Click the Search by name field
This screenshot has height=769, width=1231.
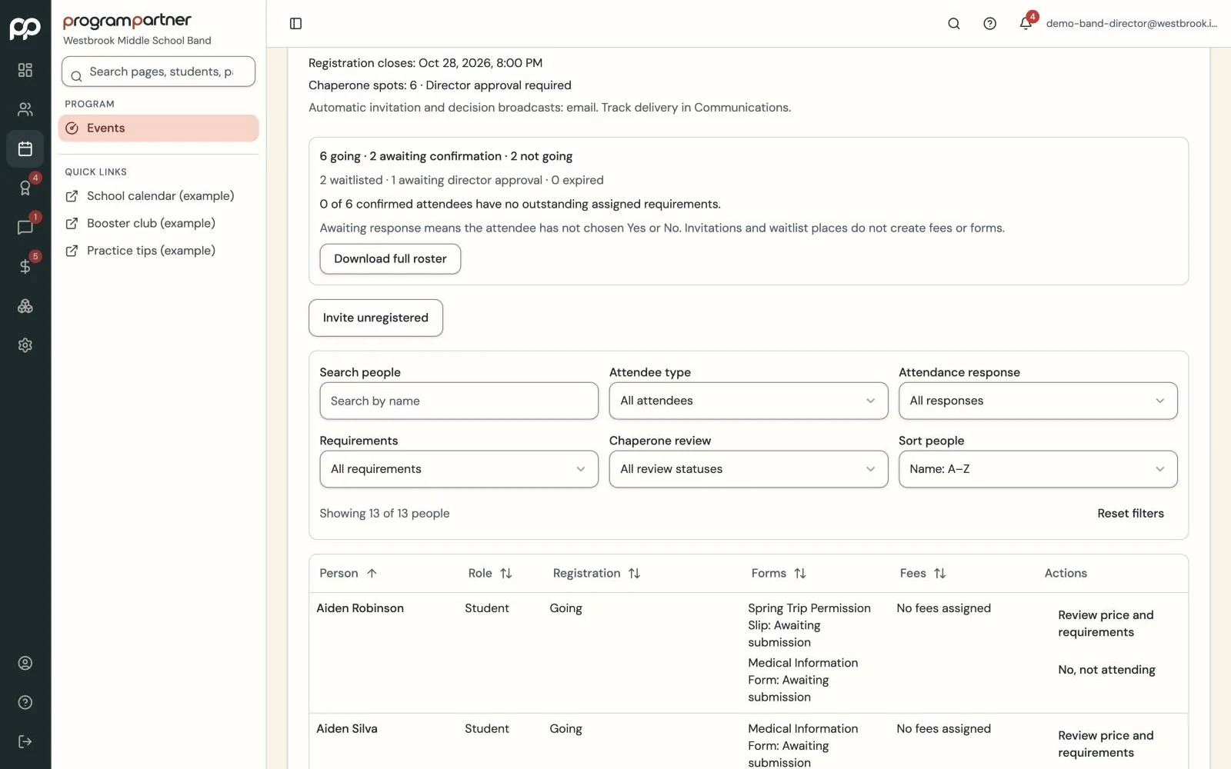(459, 401)
